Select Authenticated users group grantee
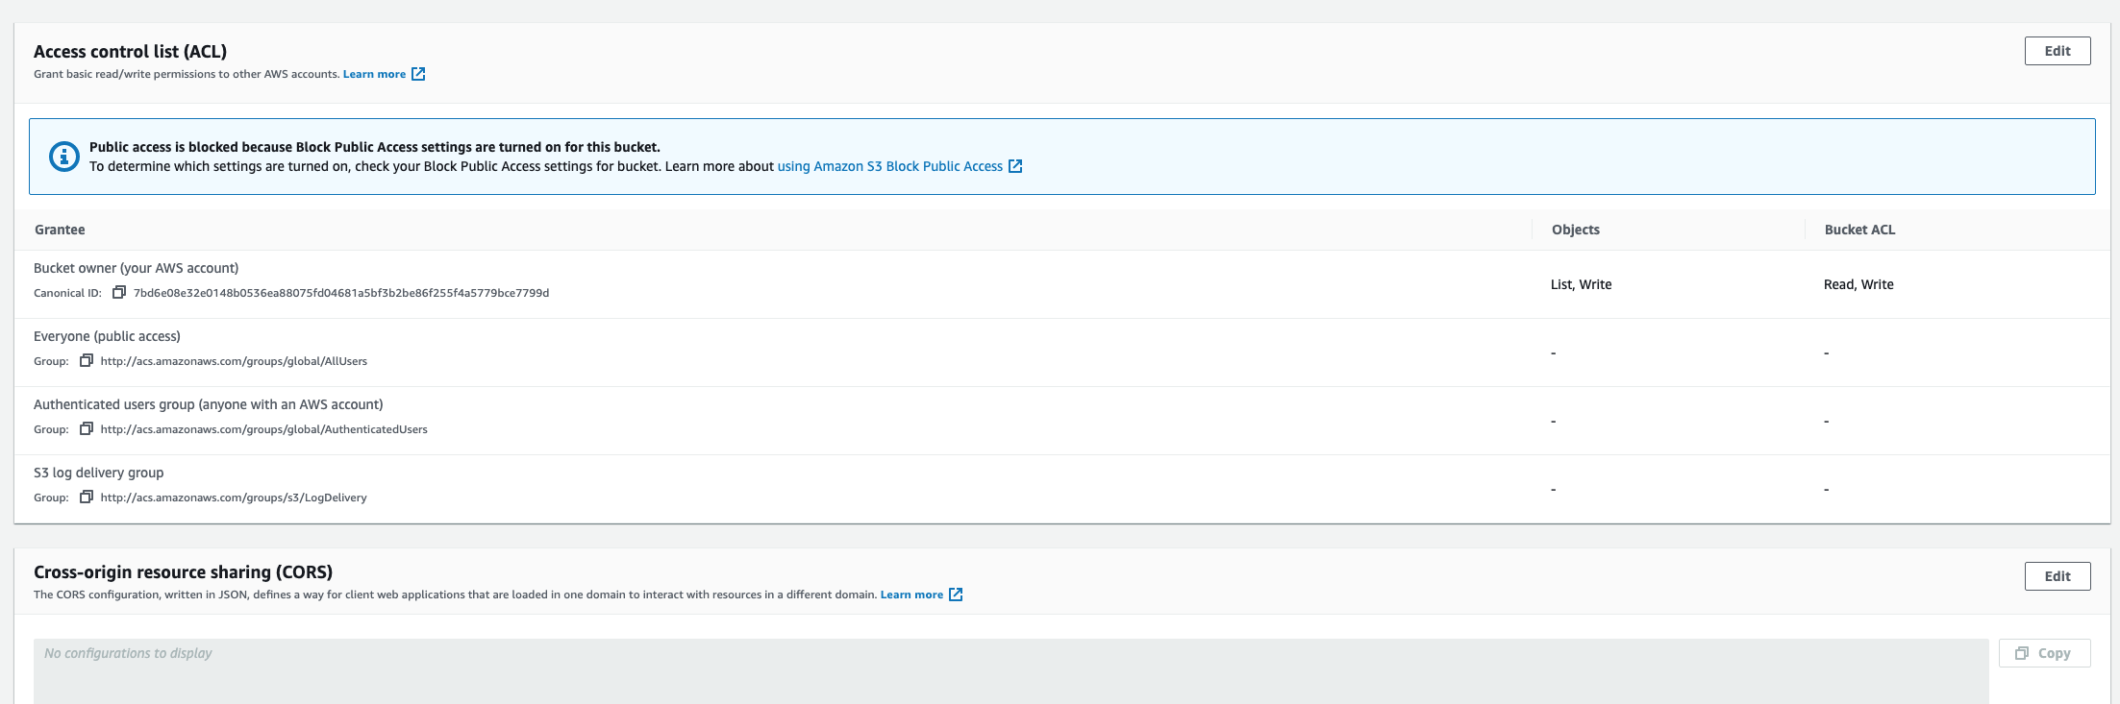 pyautogui.click(x=209, y=404)
